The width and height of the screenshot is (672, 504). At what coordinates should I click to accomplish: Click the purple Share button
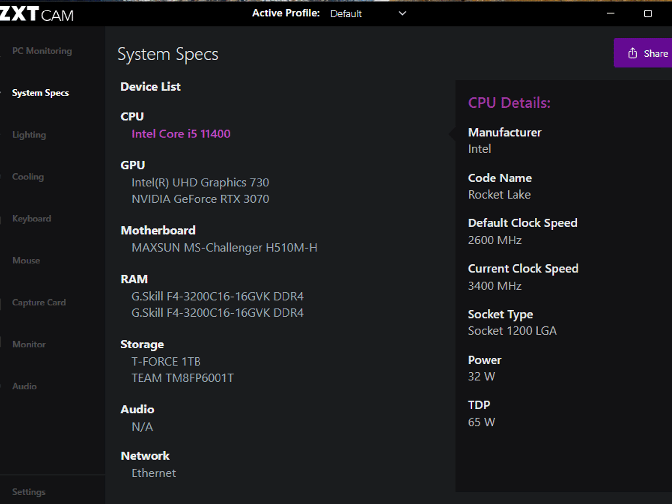643,53
